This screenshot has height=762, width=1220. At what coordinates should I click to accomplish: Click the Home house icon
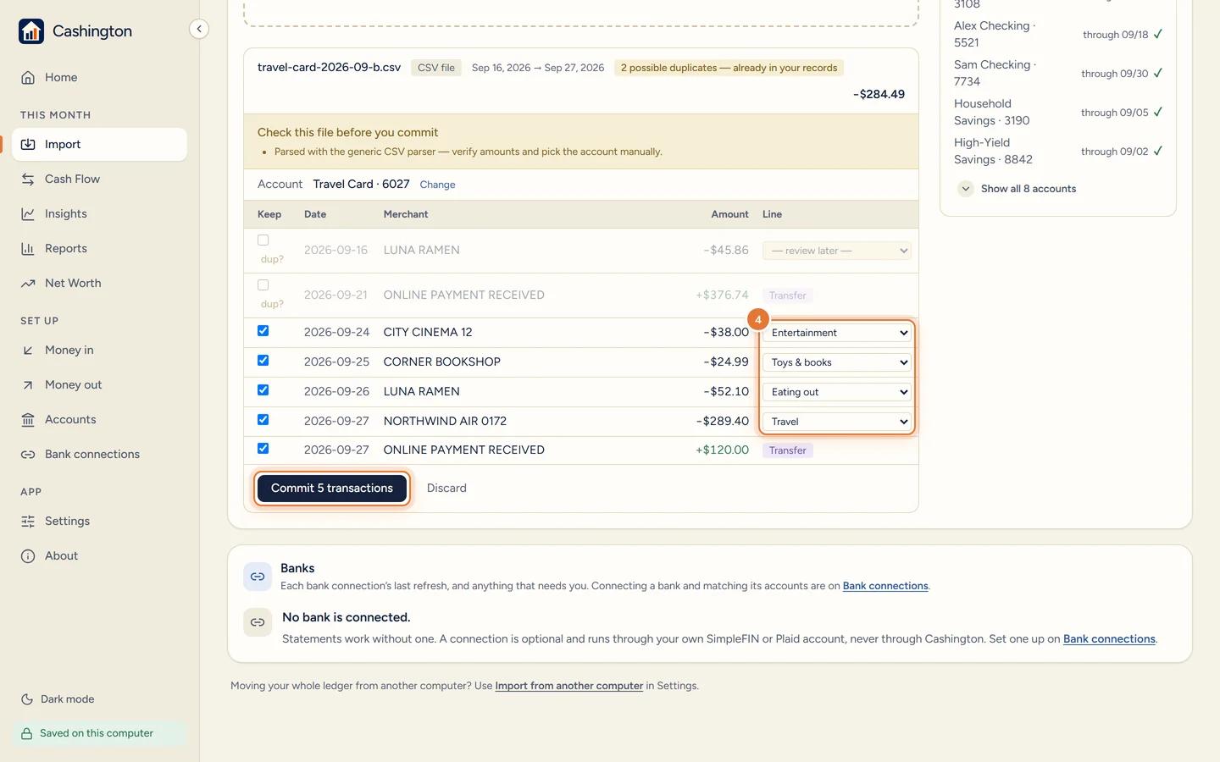click(28, 77)
